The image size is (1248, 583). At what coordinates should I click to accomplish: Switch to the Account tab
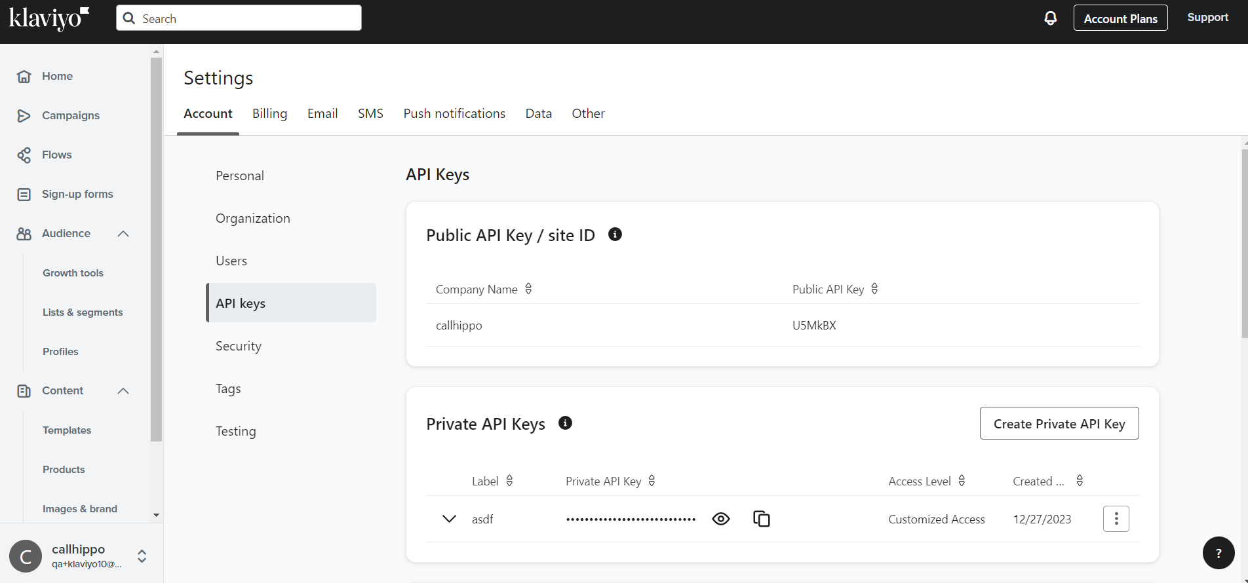pos(208,113)
